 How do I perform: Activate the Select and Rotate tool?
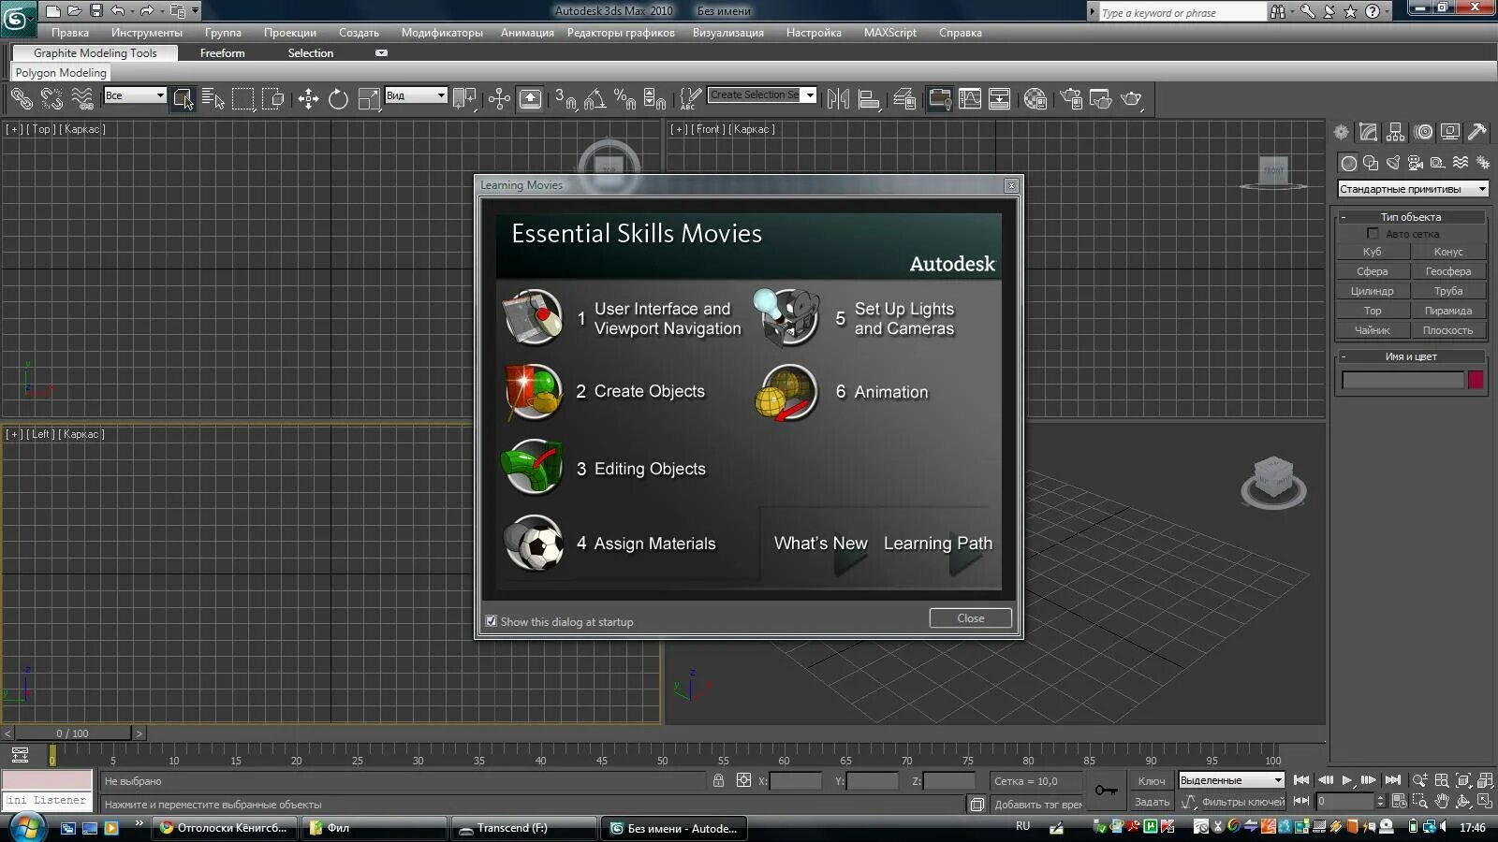pyautogui.click(x=339, y=98)
